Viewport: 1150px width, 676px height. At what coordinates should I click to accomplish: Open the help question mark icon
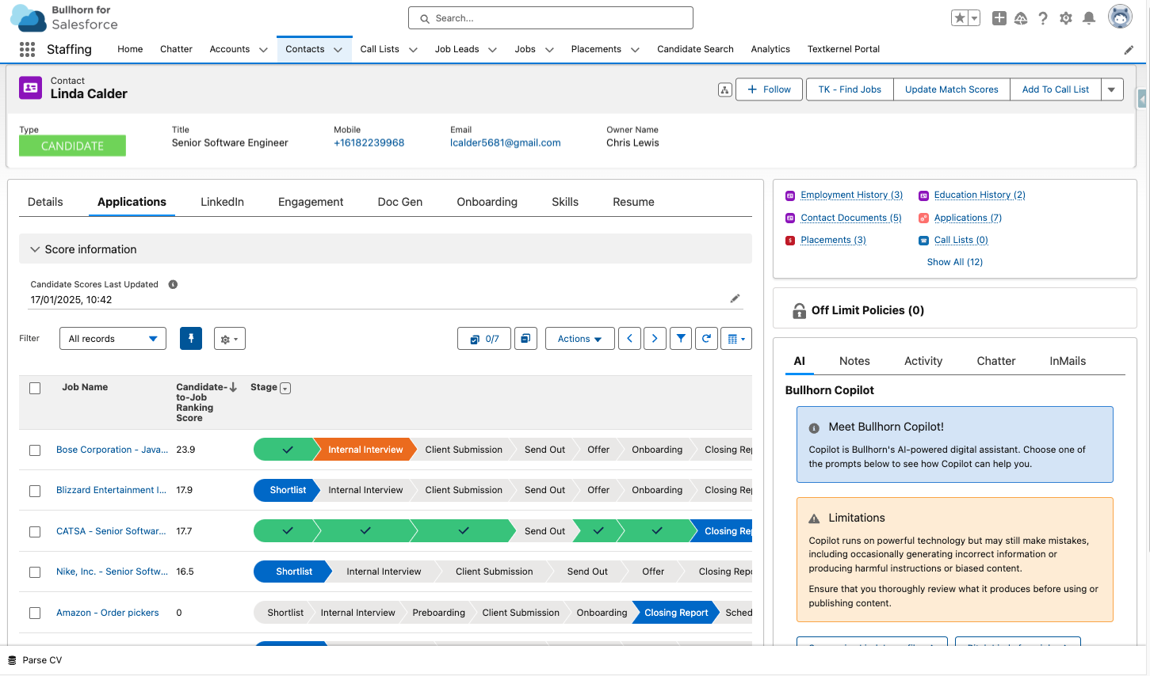click(x=1043, y=18)
